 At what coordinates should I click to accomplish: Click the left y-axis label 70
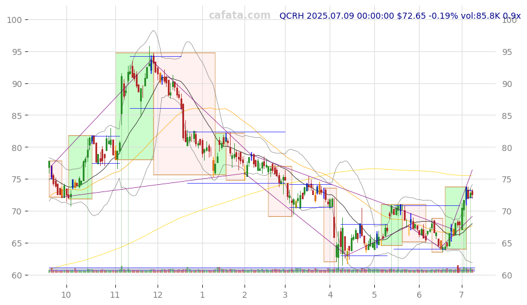[17, 211]
